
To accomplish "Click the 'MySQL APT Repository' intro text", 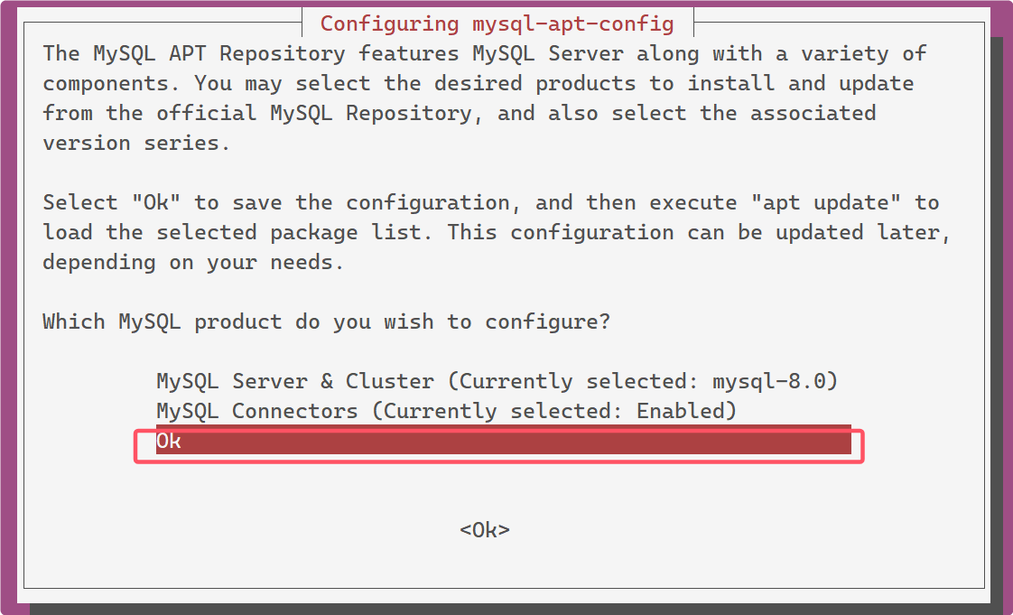I will point(219,53).
